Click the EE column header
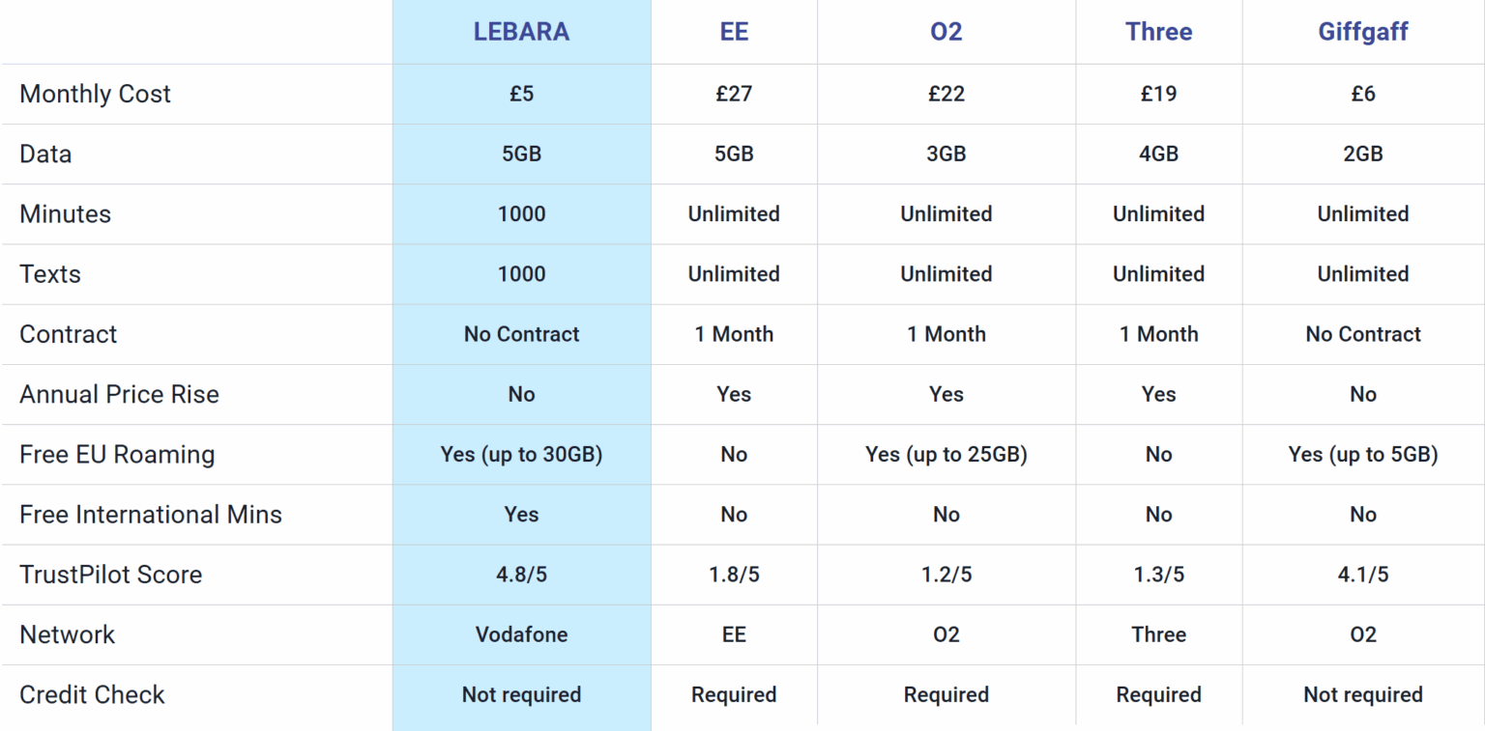 coord(734,31)
